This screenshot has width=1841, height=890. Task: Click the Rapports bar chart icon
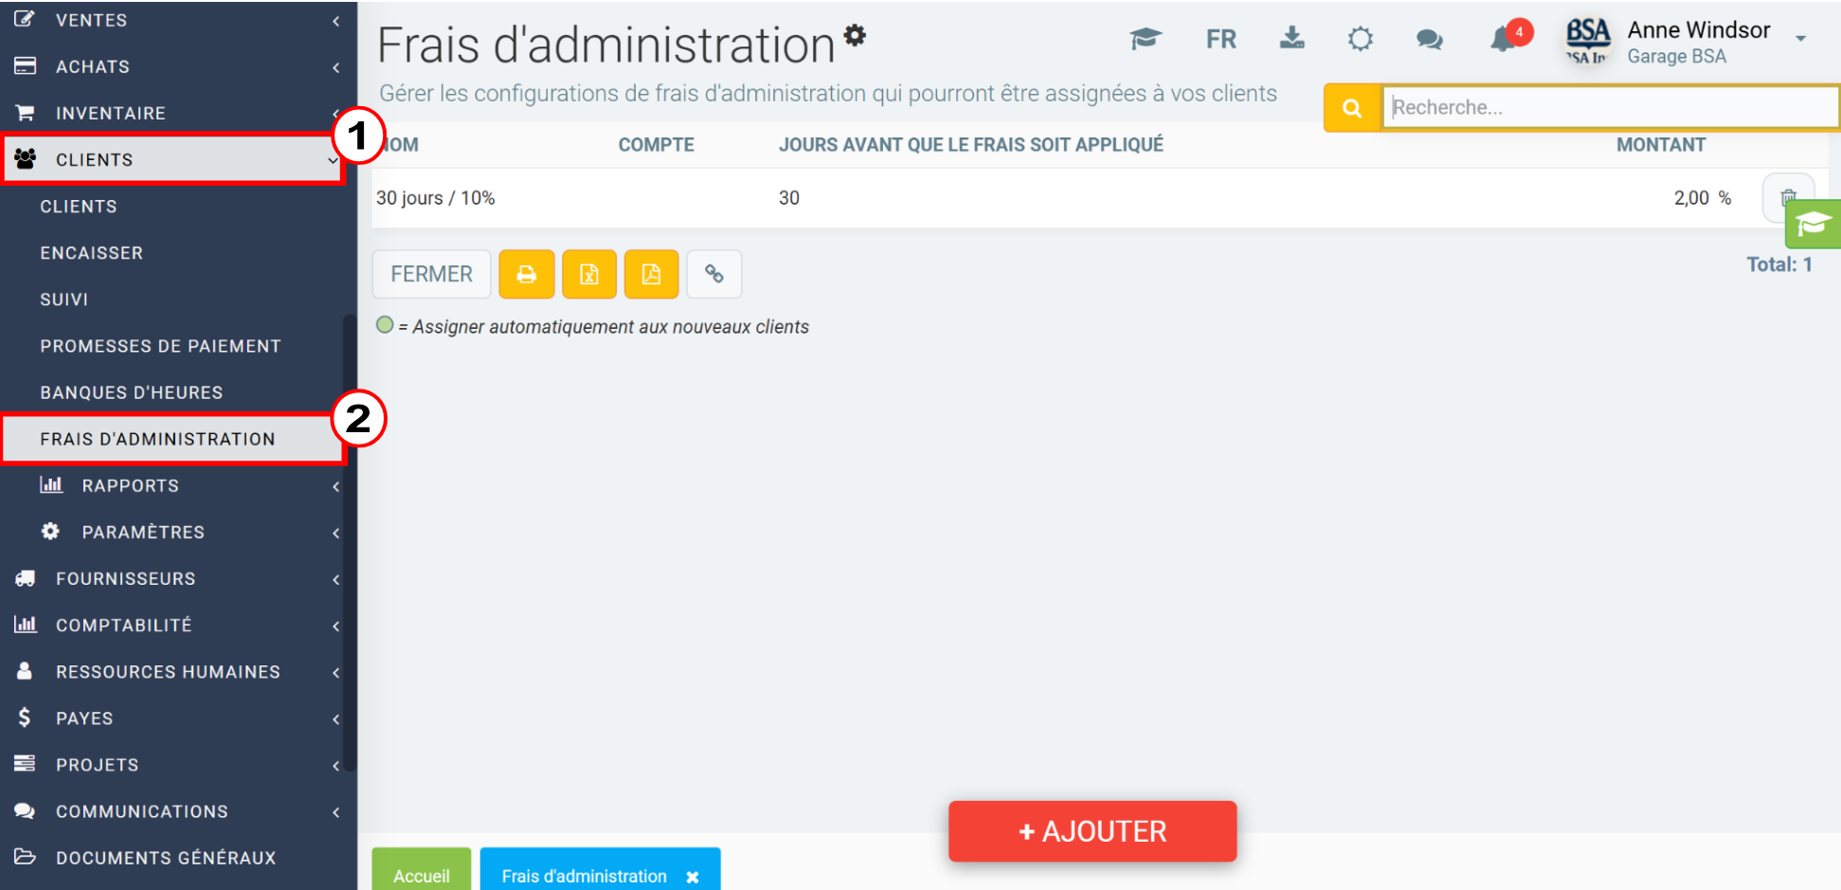[50, 484]
